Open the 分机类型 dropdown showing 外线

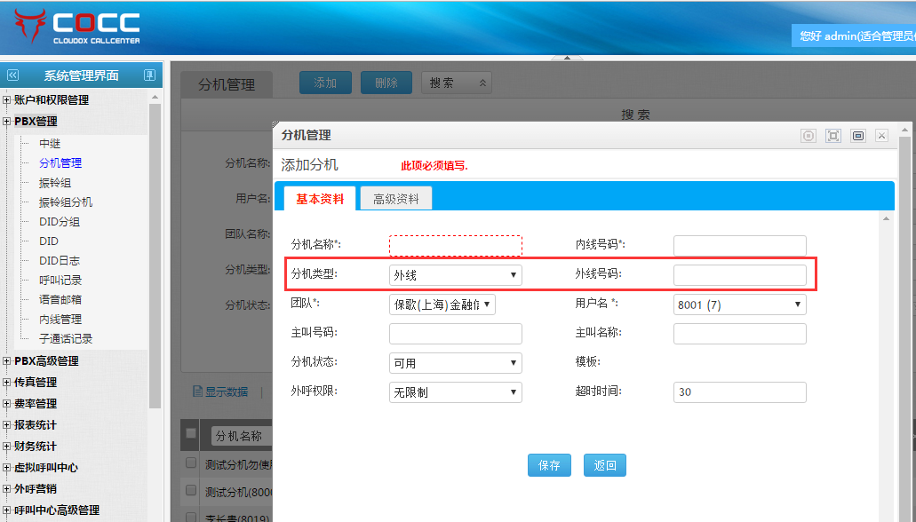click(x=455, y=275)
